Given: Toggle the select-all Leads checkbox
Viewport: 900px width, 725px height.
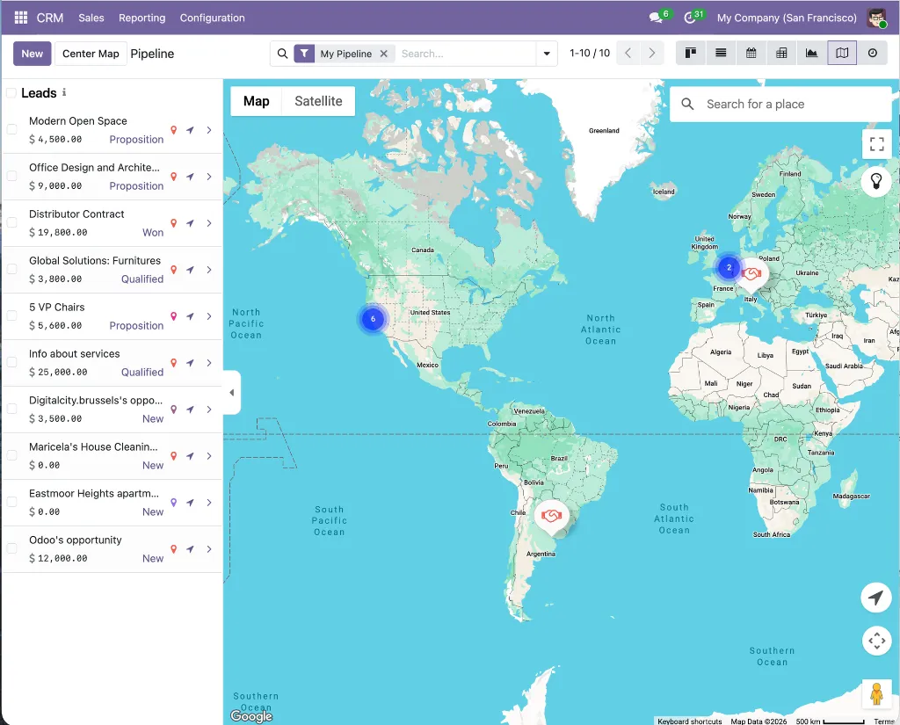Looking at the screenshot, I should pos(11,93).
